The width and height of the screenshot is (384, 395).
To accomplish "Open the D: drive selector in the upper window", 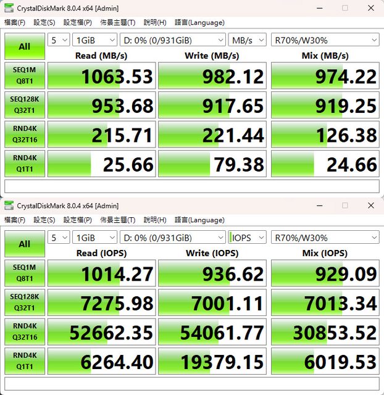I will click(173, 40).
